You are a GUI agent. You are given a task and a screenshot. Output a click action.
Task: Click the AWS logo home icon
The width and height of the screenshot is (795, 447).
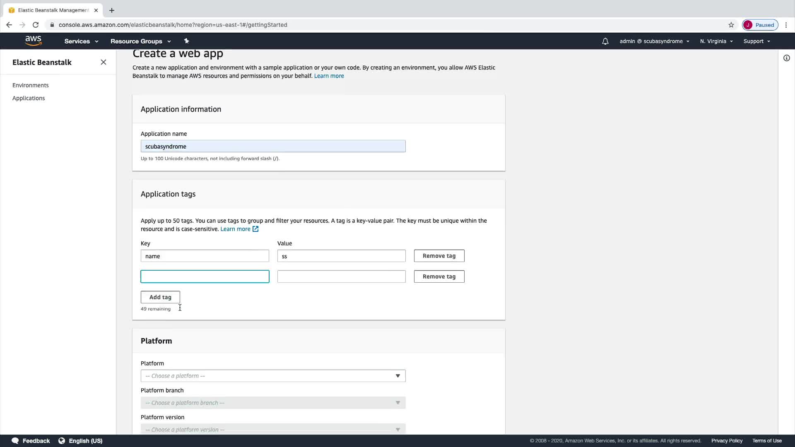click(x=33, y=41)
